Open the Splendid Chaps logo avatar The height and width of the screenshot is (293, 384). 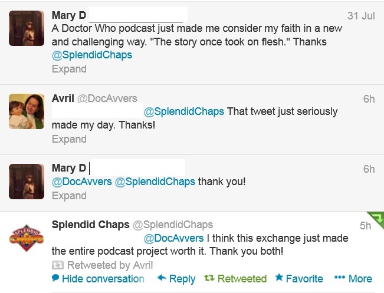[27, 239]
